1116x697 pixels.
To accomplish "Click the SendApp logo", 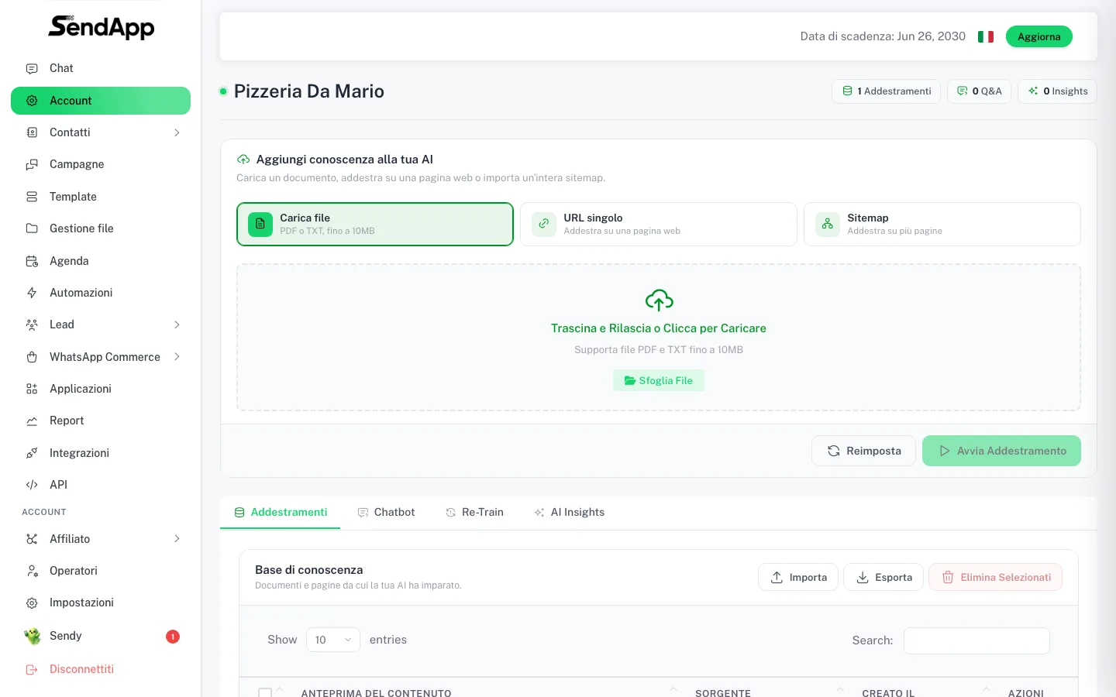I will 101,27.
